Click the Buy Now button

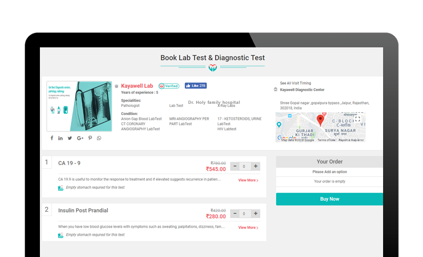(329, 199)
